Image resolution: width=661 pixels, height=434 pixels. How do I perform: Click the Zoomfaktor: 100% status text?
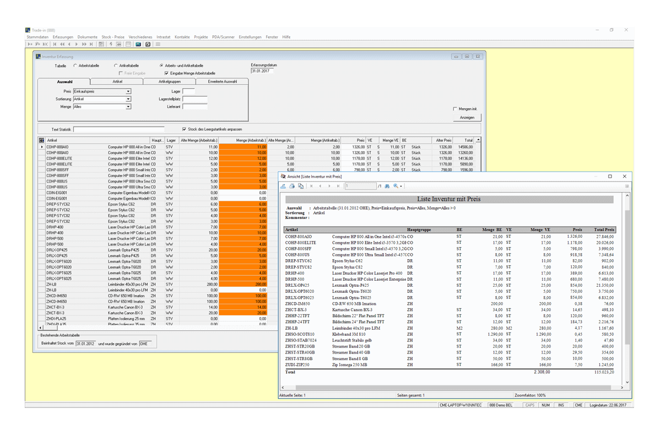530,395
